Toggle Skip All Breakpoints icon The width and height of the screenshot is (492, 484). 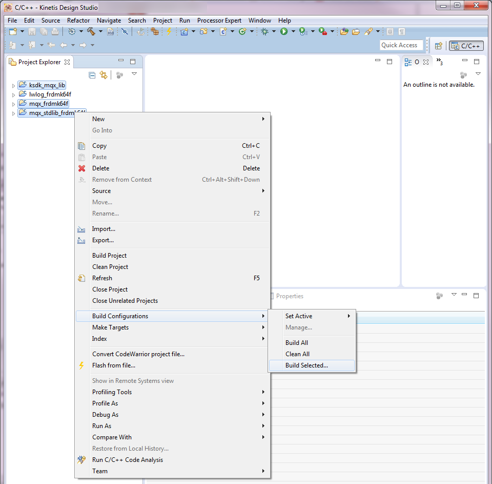[125, 31]
